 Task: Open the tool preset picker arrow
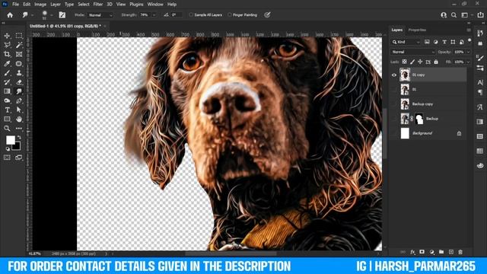[32, 15]
